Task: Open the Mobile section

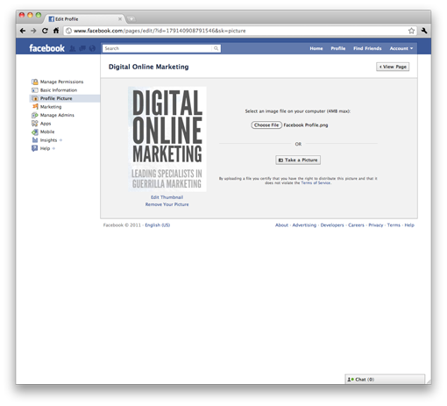Action: tap(47, 132)
